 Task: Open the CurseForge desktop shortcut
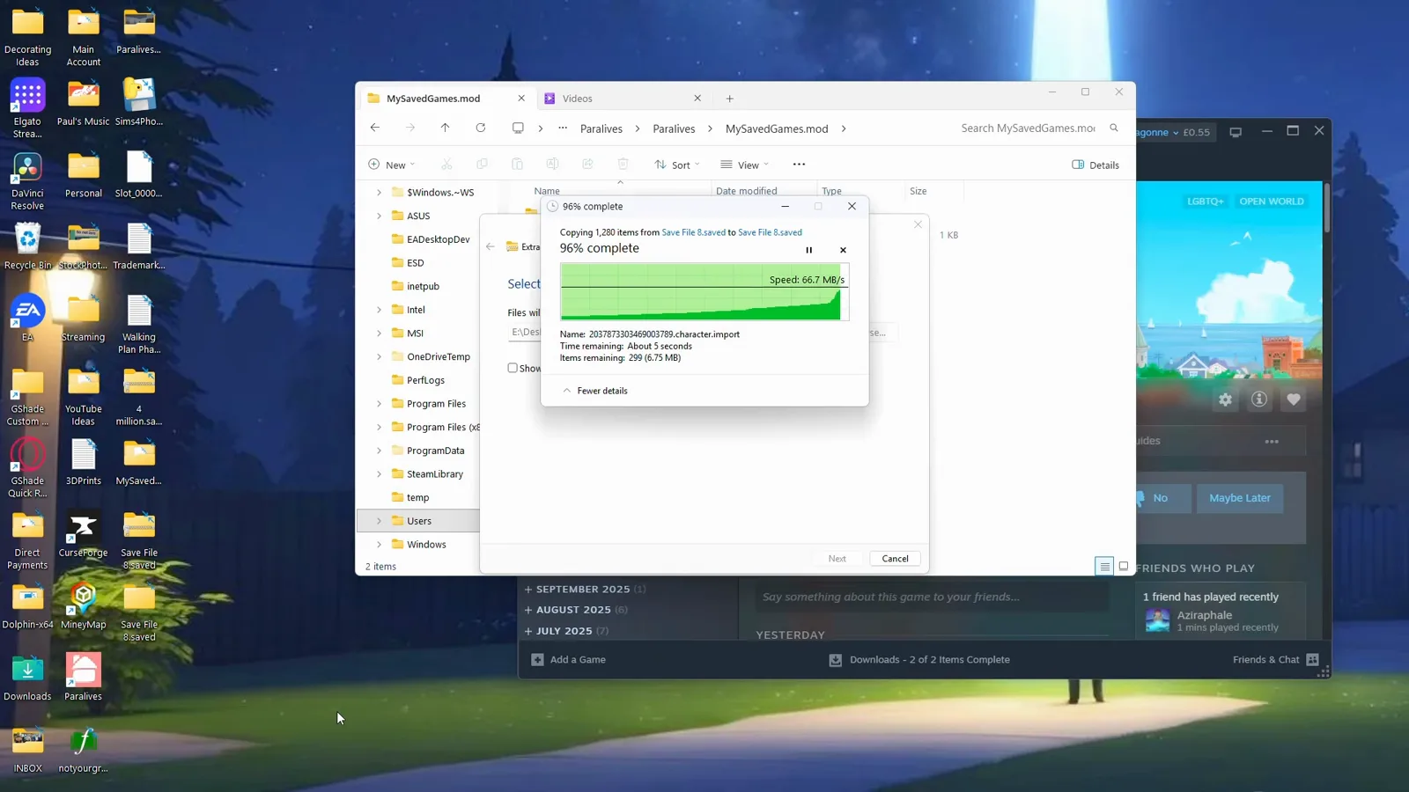[83, 534]
